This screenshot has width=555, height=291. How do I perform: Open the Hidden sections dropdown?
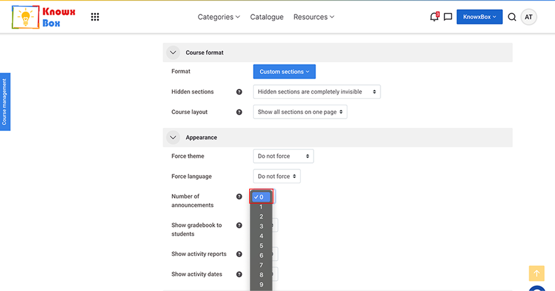click(317, 92)
